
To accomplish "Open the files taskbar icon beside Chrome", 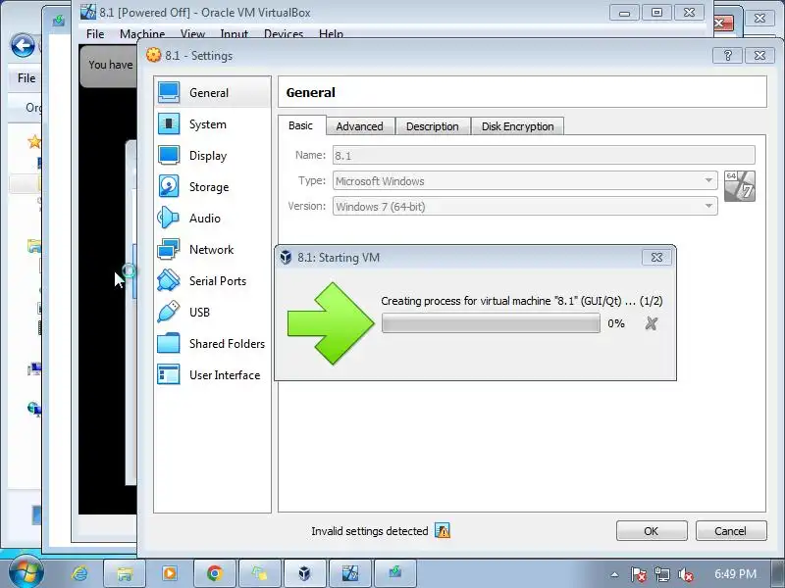I will point(259,573).
